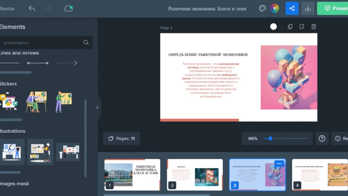348x196 pixels.
Task: Click the 66% zoom value
Action: (x=253, y=139)
